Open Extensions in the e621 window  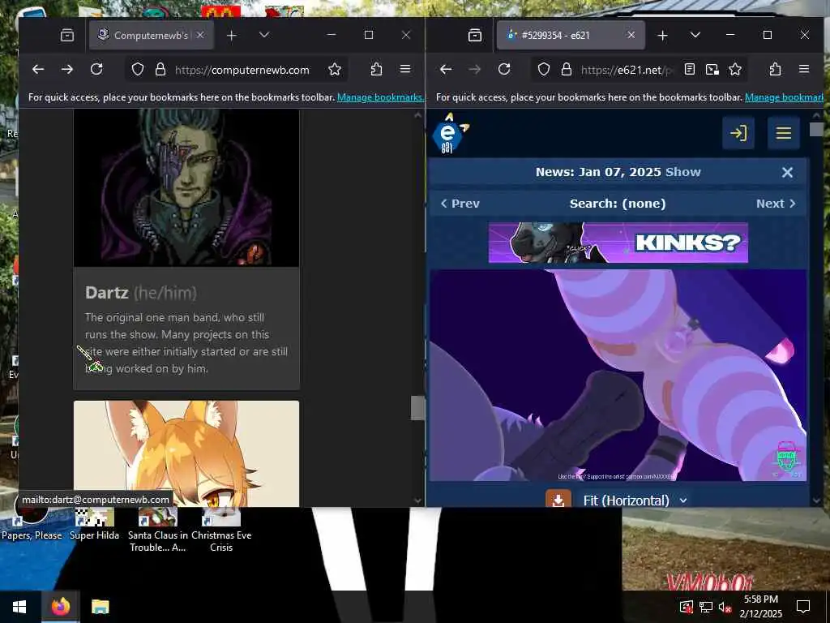pos(776,70)
